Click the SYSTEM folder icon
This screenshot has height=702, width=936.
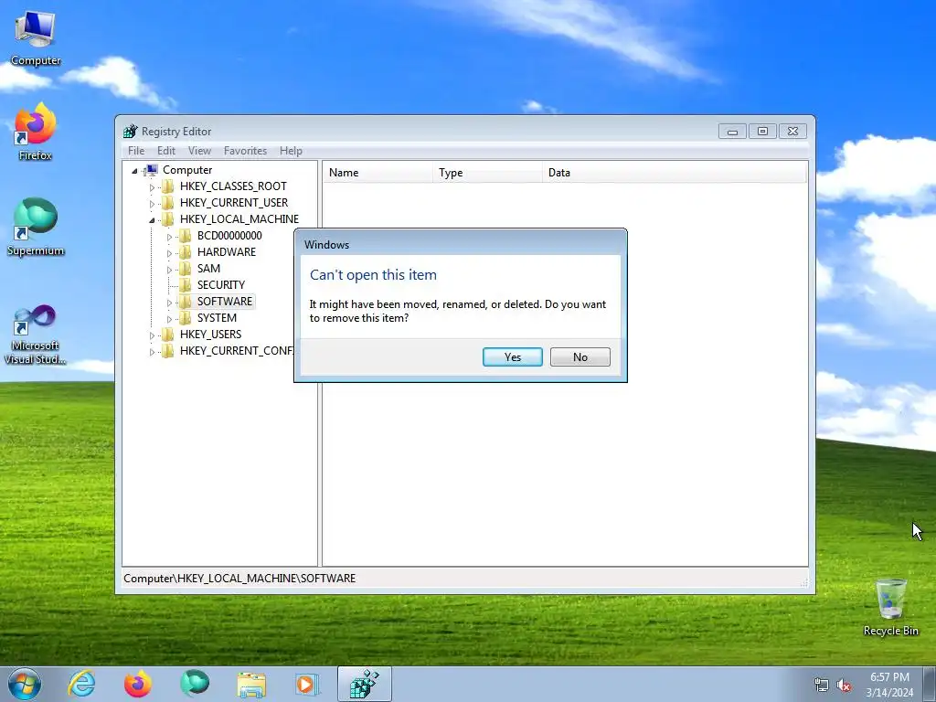pyautogui.click(x=186, y=317)
